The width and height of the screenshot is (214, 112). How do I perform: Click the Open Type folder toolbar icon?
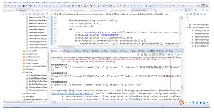point(110,6)
